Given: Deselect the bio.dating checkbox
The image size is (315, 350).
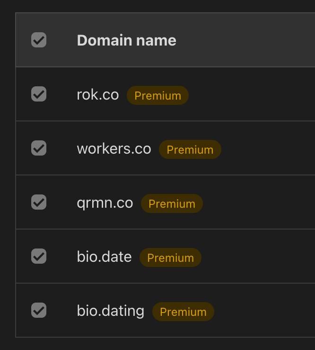Looking at the screenshot, I should click(x=39, y=311).
